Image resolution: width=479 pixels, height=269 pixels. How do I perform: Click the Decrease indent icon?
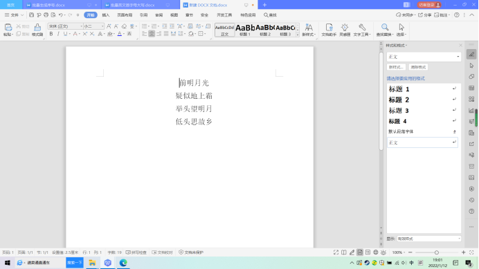coord(165,26)
